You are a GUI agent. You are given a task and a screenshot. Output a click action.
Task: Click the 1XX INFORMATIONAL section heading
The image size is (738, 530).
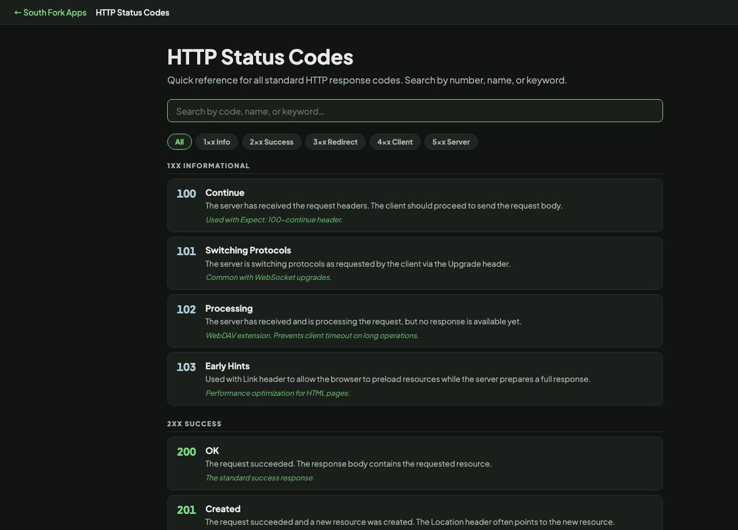(208, 166)
